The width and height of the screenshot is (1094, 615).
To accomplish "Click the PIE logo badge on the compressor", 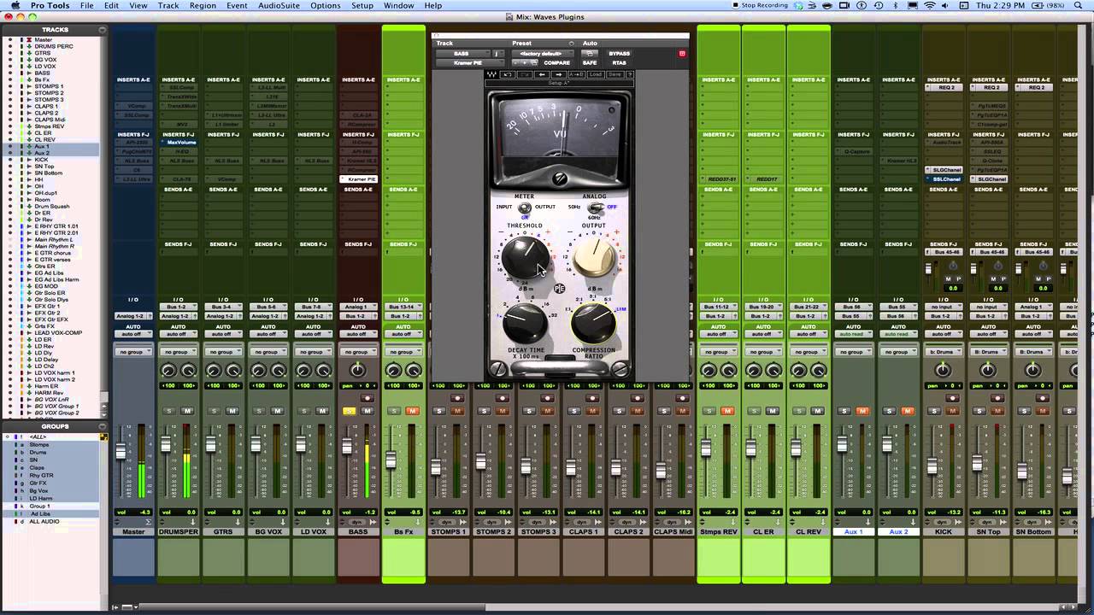I will 560,289.
